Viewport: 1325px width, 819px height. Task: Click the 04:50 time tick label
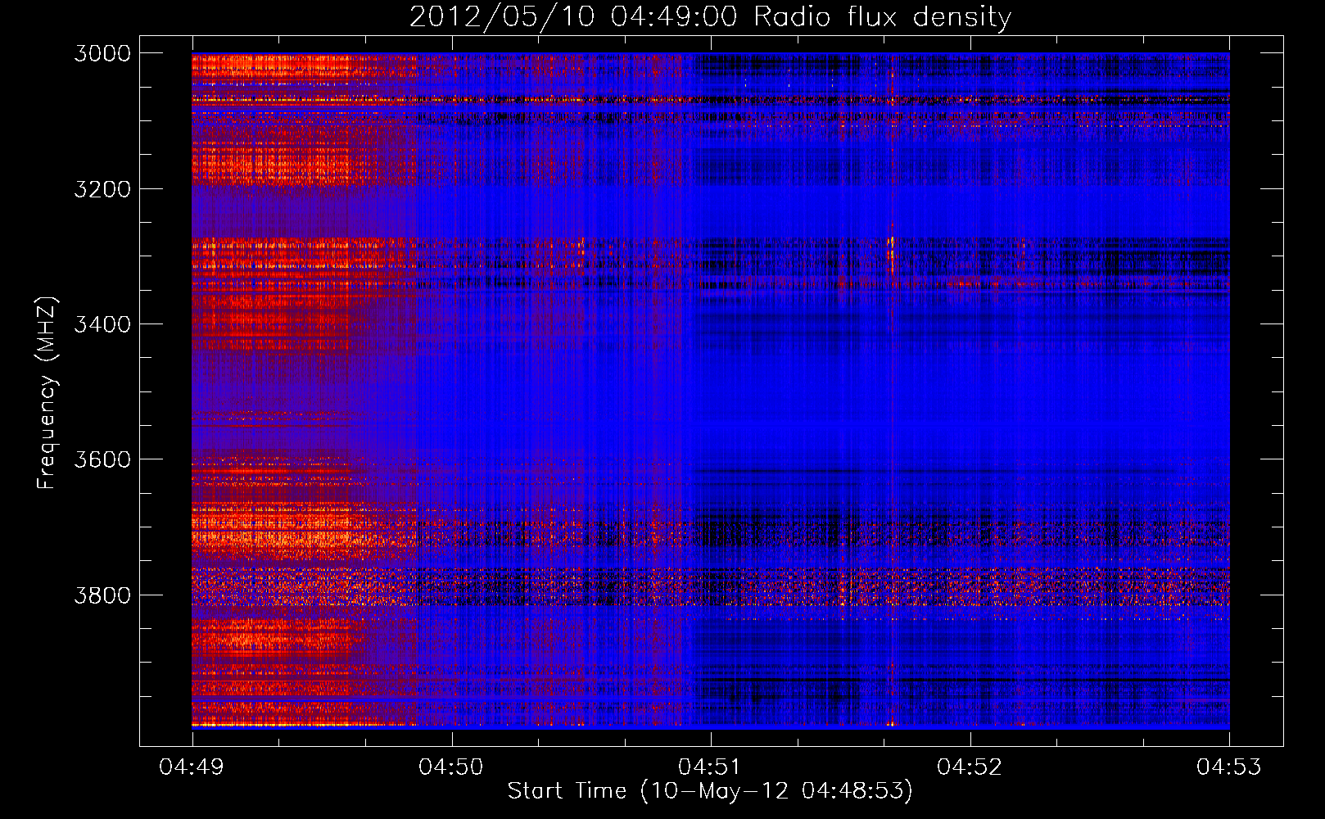click(451, 767)
